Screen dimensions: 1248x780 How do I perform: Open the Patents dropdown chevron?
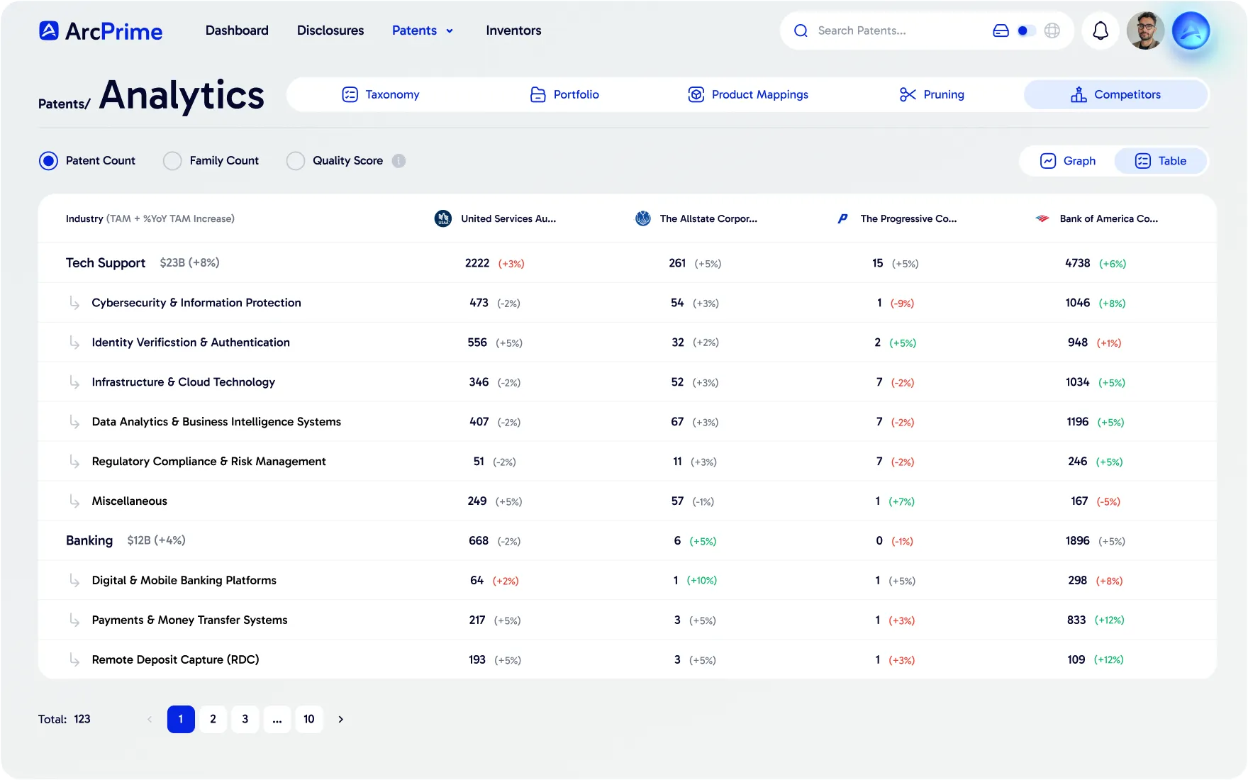[450, 31]
